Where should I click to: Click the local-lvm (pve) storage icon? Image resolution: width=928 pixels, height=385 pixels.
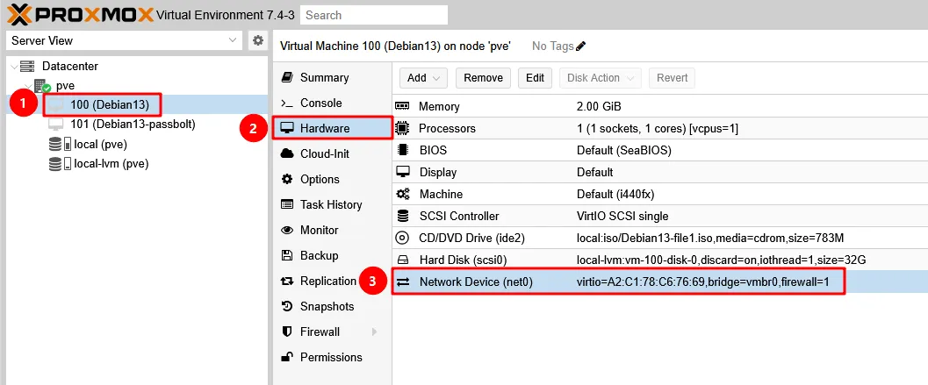60,164
